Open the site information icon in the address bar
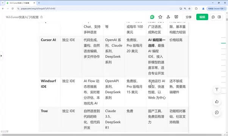228x136 pixels. (x=18, y=9)
